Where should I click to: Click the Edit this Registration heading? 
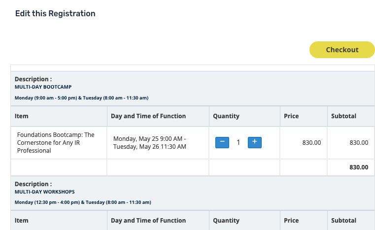point(55,14)
